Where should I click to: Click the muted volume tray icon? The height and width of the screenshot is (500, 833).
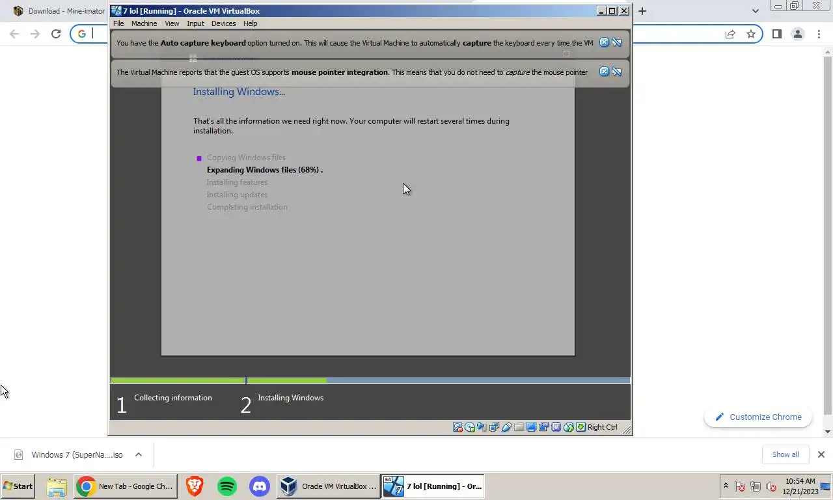(771, 486)
